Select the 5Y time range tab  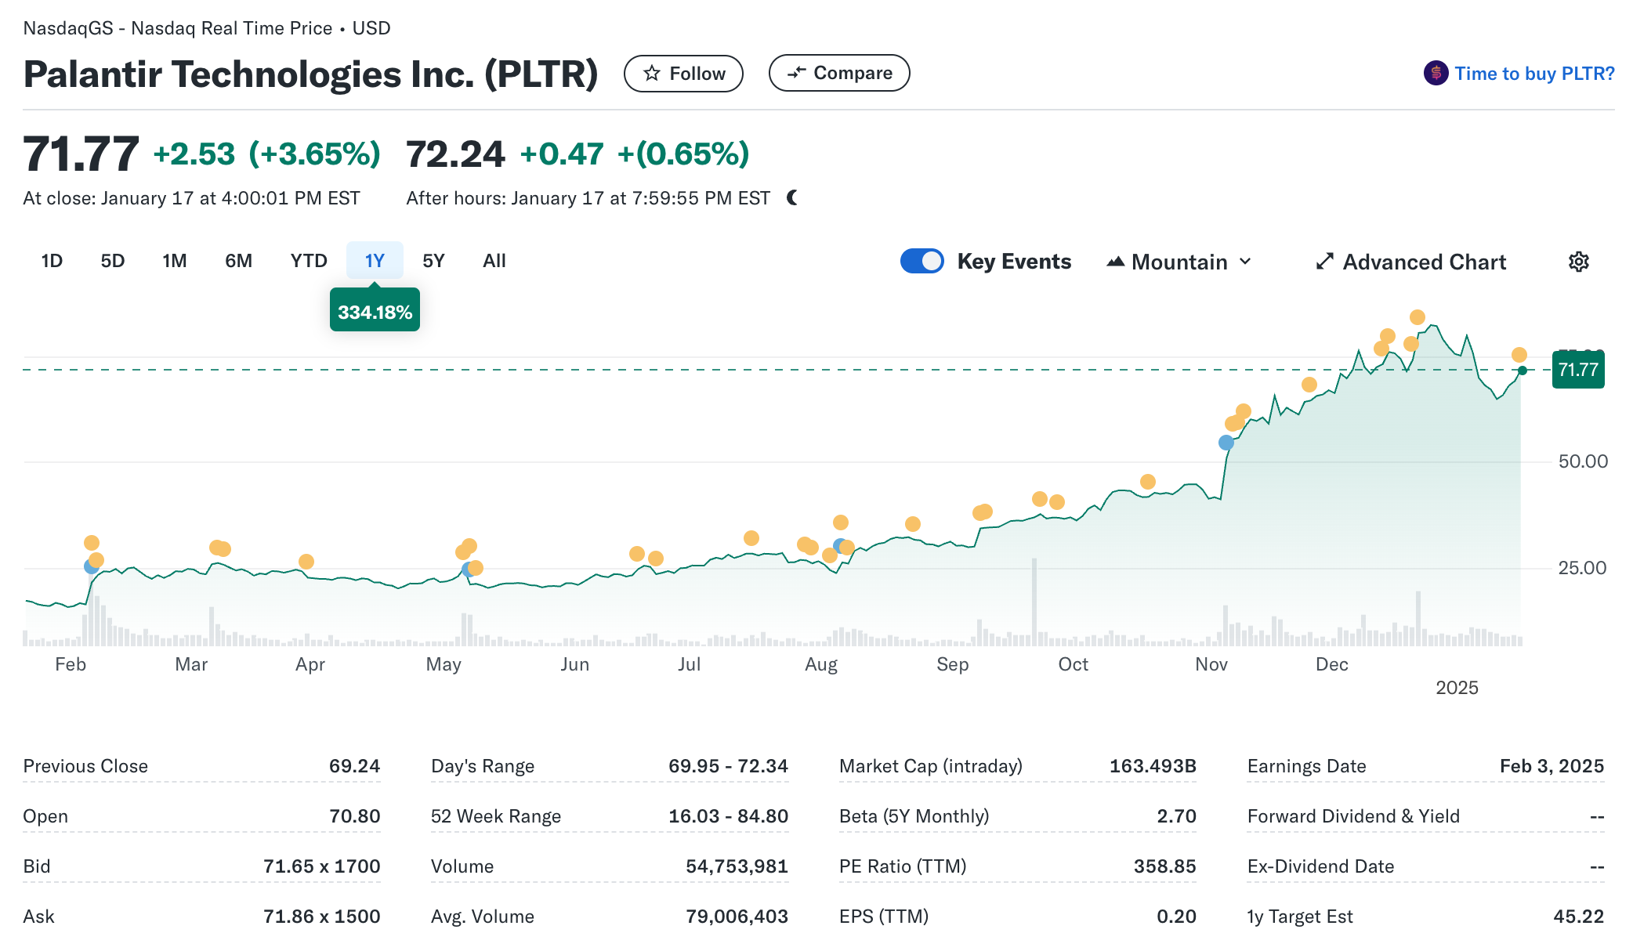433,261
